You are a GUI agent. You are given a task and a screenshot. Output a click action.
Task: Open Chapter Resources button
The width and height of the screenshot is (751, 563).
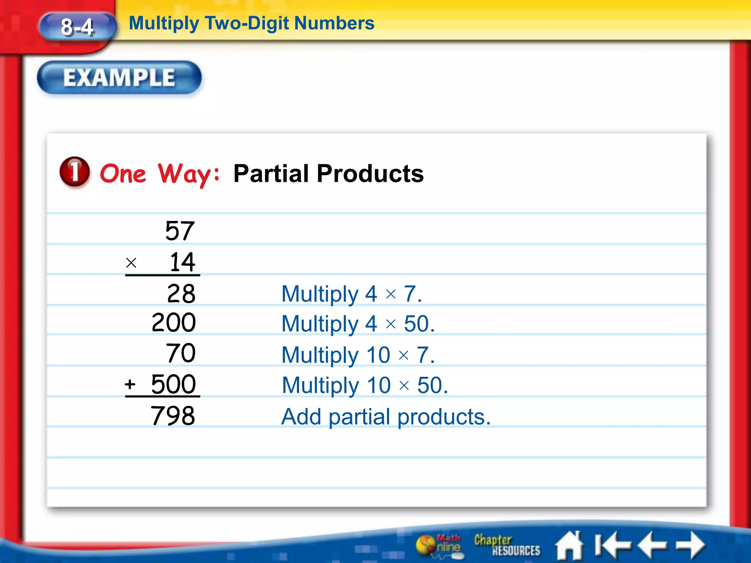pos(507,545)
